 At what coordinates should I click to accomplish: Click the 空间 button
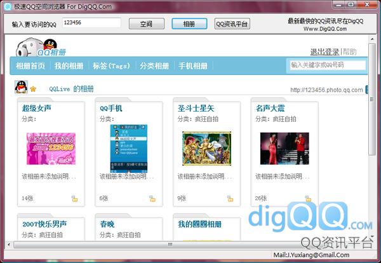click(x=147, y=24)
